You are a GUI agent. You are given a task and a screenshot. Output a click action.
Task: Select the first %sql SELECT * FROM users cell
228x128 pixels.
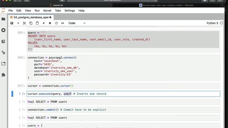(123, 102)
